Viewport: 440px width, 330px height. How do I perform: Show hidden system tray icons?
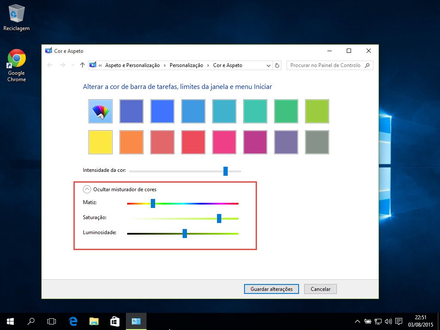tap(357, 321)
